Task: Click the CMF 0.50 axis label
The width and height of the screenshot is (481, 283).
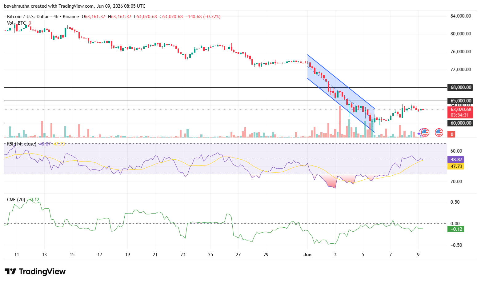Action: pyautogui.click(x=455, y=202)
